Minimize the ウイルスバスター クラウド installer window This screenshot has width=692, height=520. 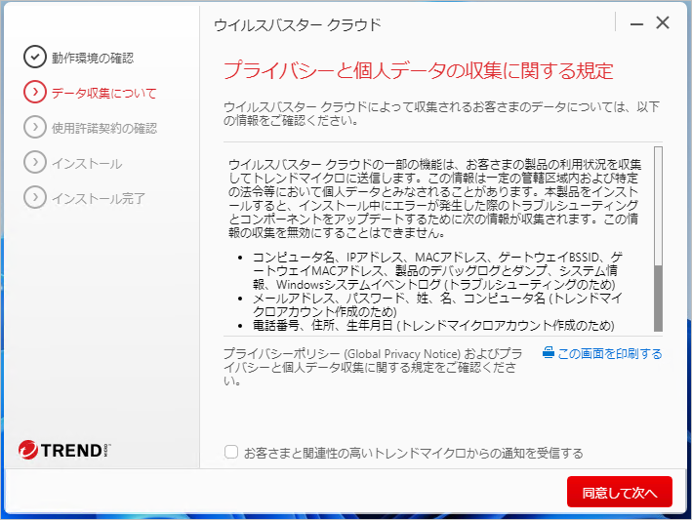[636, 23]
